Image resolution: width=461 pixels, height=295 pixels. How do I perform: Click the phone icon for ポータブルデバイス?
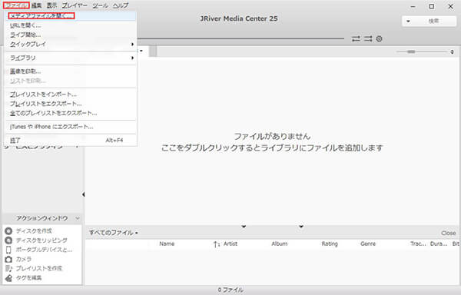(x=8, y=250)
